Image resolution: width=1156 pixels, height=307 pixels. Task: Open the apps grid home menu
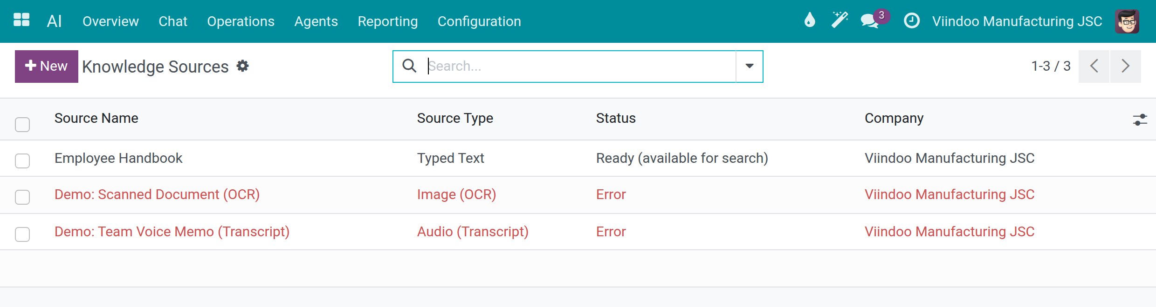(x=21, y=20)
